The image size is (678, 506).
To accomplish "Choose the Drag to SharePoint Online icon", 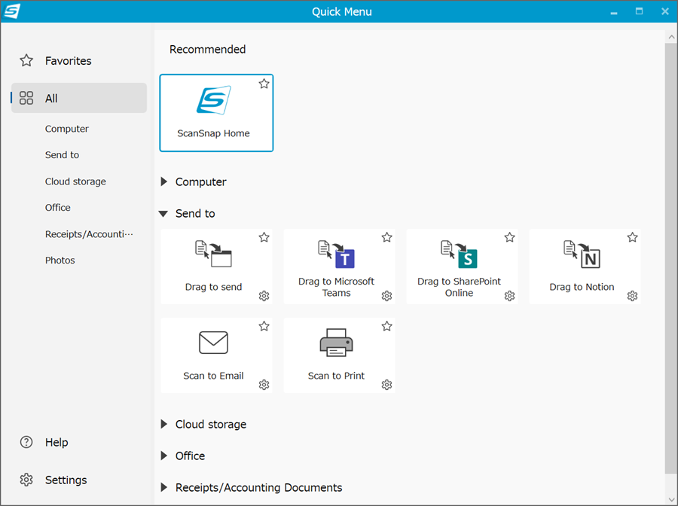I will 460,254.
